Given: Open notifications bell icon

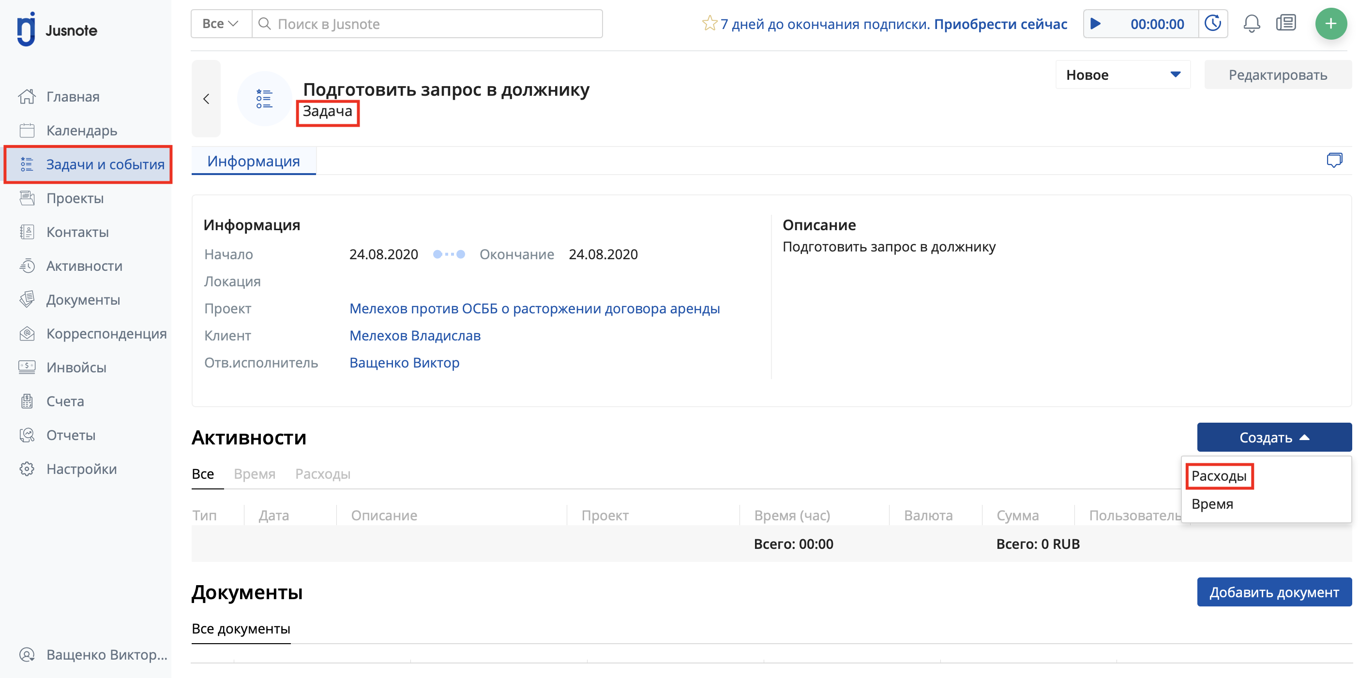Looking at the screenshot, I should tap(1252, 24).
